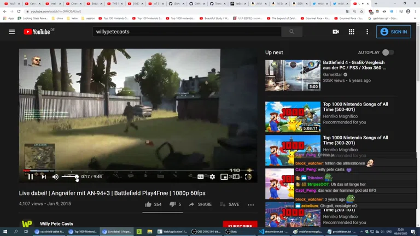Open Task View on taskbar
Viewport: 420px width, 236px height.
click(x=26, y=232)
